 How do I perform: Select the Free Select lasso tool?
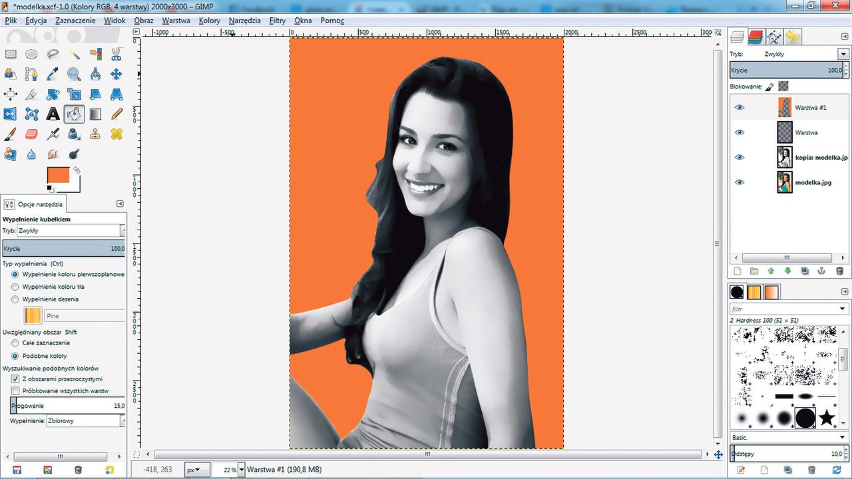53,55
